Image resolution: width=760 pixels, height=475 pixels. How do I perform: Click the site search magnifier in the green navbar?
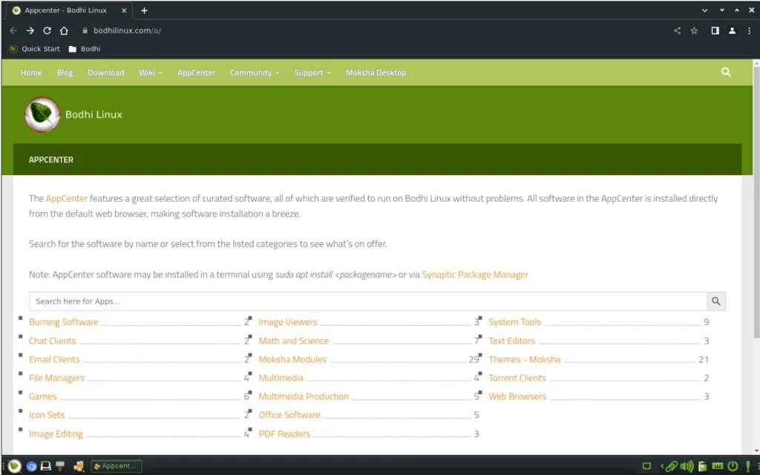point(726,72)
